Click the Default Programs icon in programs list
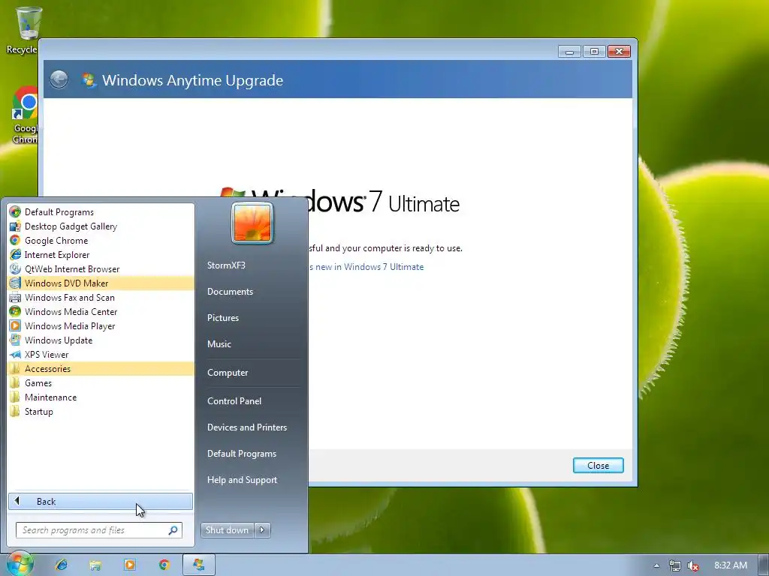This screenshot has width=769, height=576. click(x=15, y=212)
